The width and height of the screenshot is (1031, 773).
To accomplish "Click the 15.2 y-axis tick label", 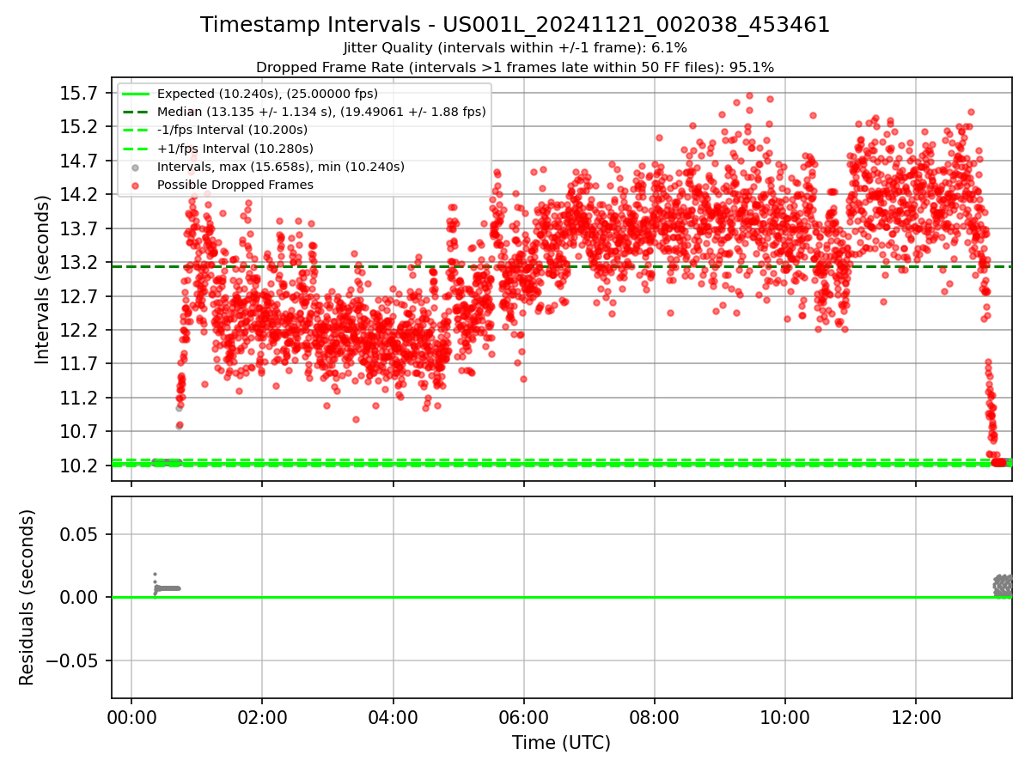I will pos(80,126).
